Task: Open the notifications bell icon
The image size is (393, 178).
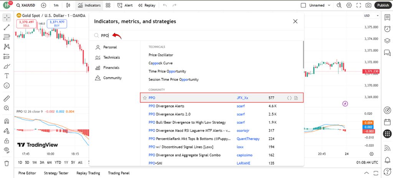Action: coord(387,160)
